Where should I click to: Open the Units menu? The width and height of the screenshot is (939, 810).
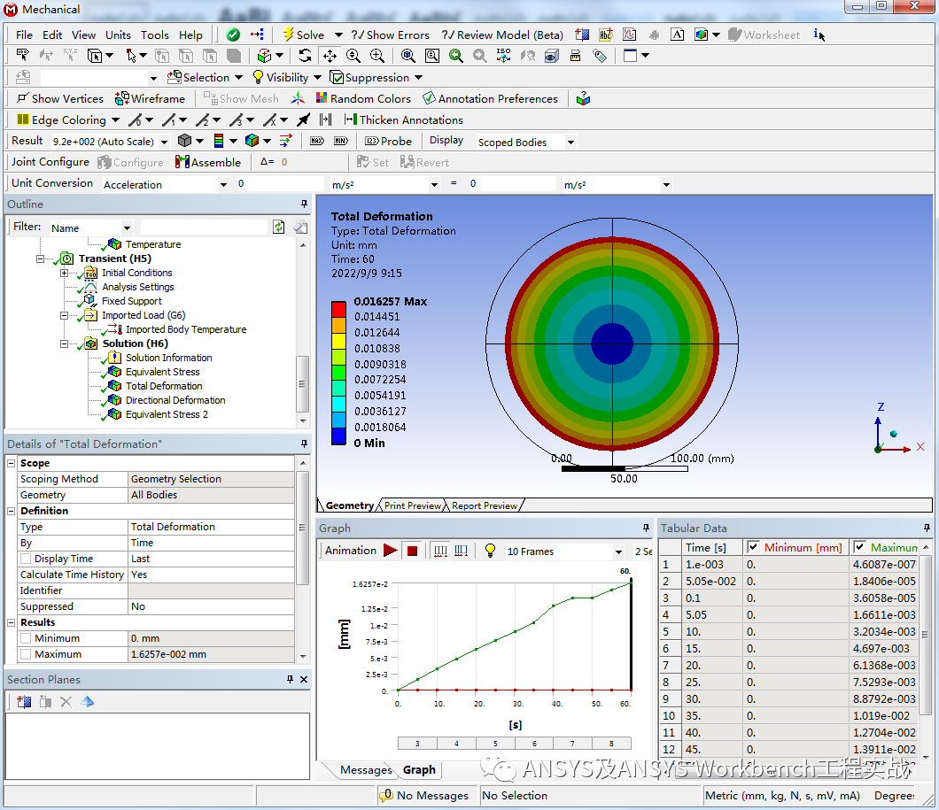coord(118,35)
